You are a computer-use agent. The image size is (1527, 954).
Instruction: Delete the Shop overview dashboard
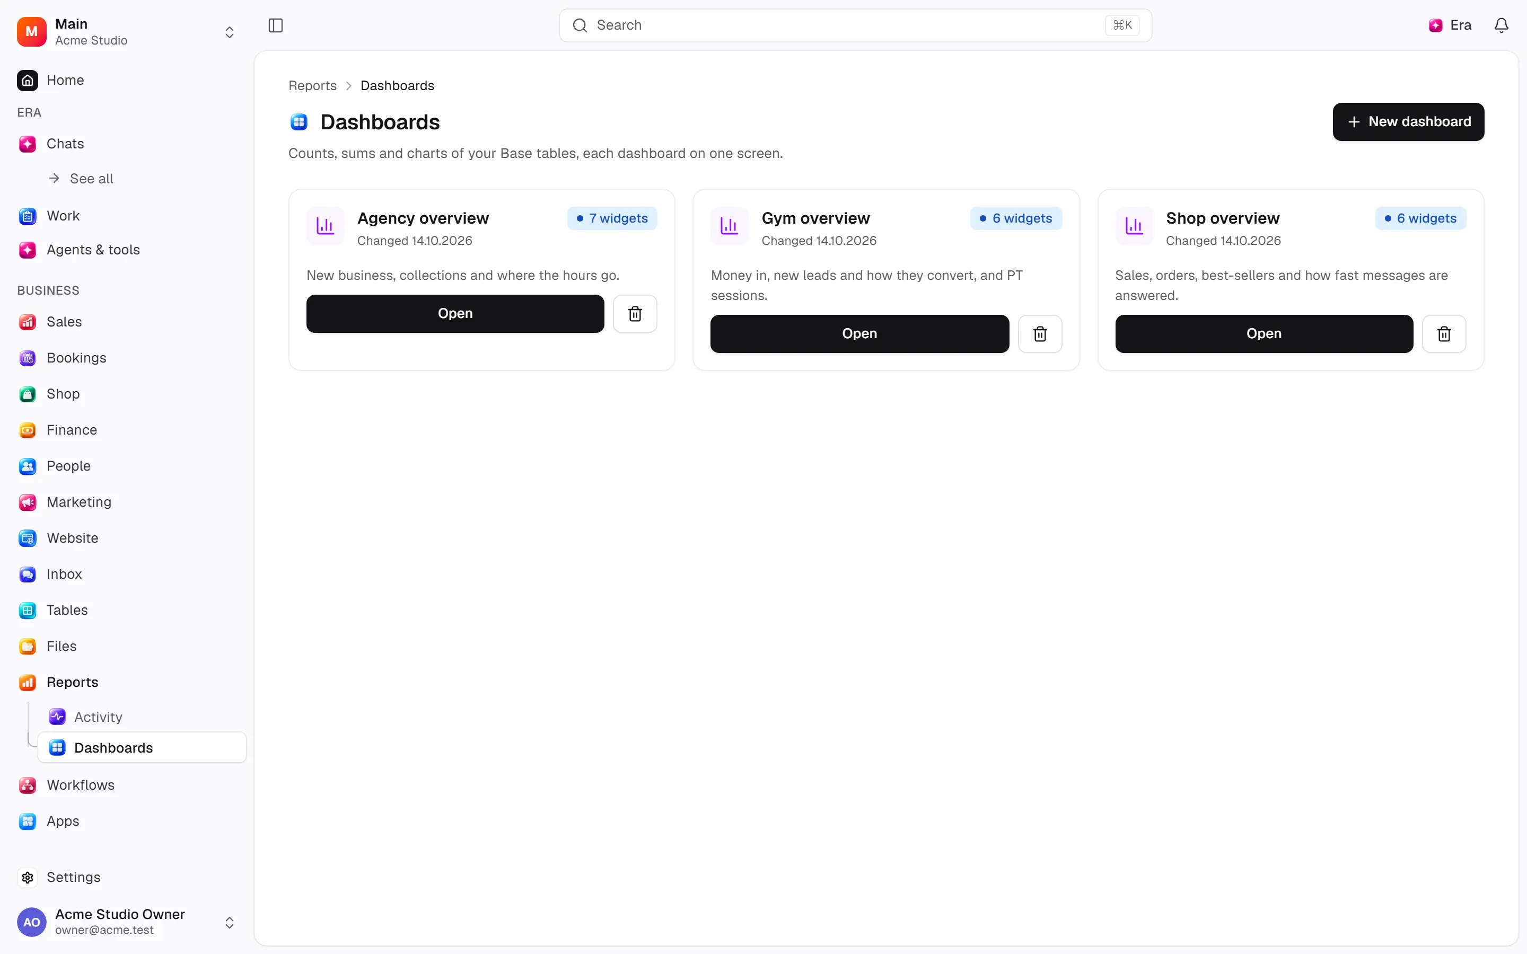(1444, 334)
